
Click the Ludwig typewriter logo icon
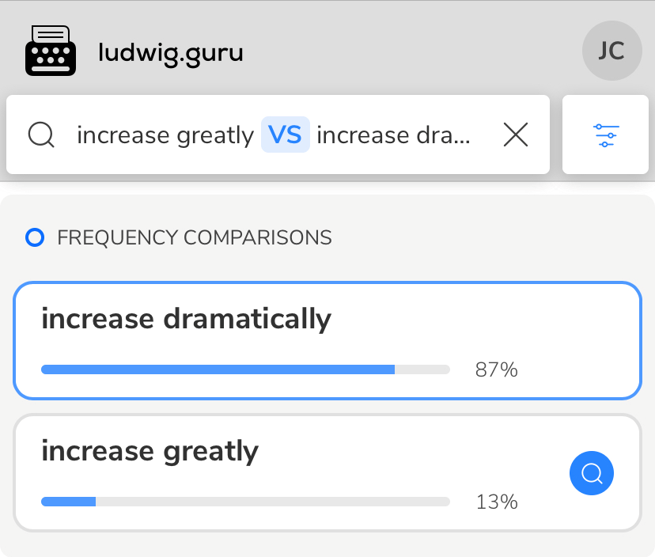[51, 51]
